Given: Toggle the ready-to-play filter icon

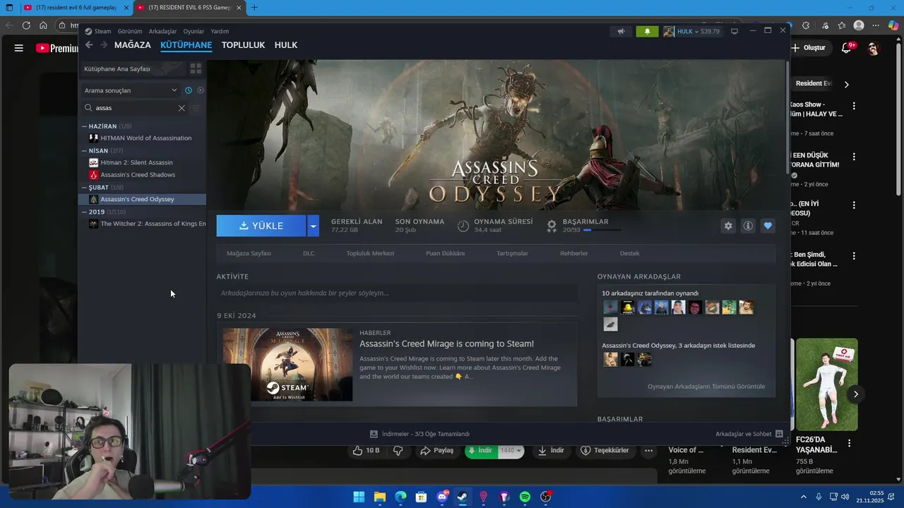Looking at the screenshot, I should click(x=200, y=90).
